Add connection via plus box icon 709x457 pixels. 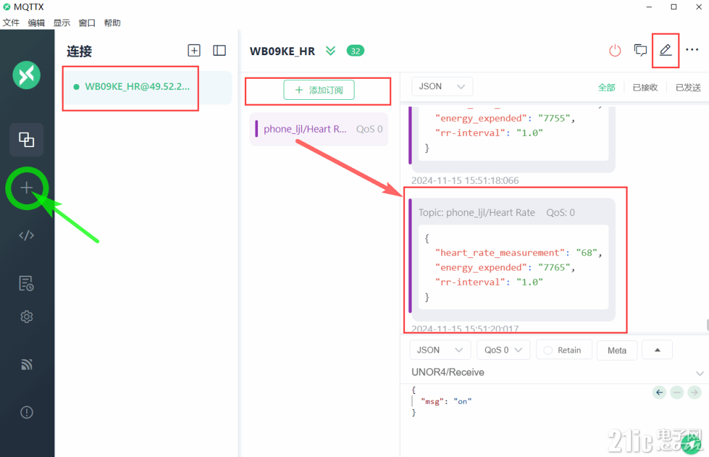click(194, 50)
